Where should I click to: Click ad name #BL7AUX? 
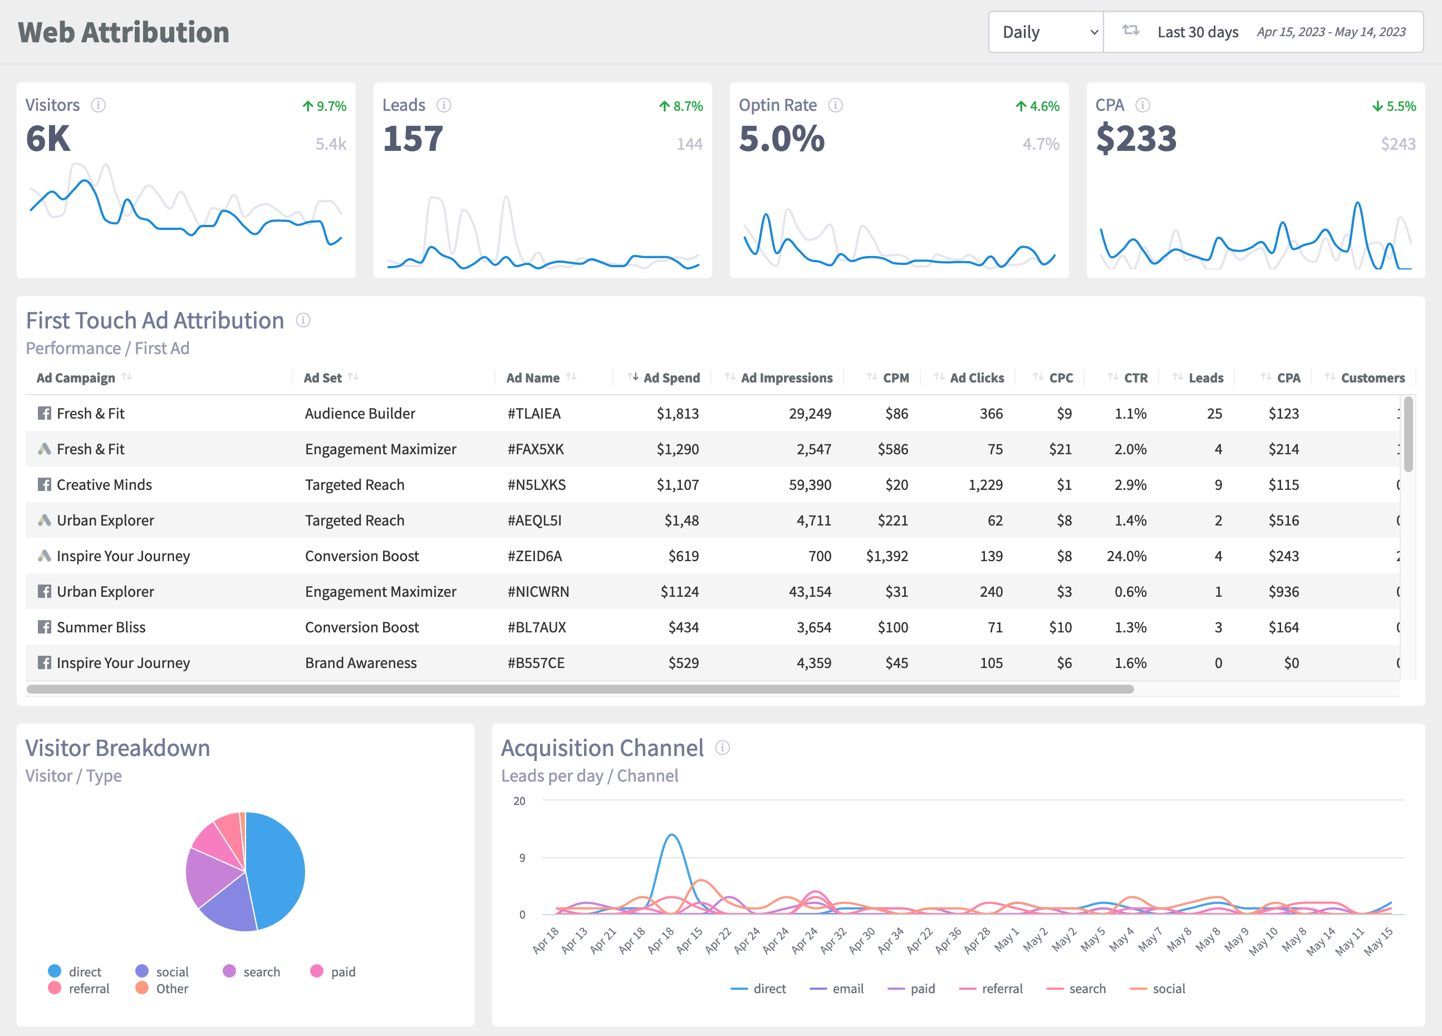[x=537, y=627]
